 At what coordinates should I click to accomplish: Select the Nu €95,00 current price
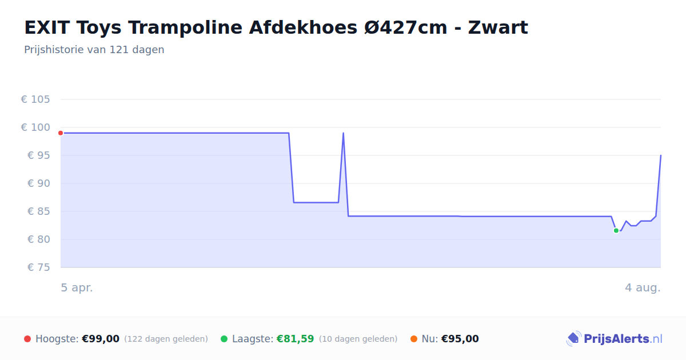(460, 339)
